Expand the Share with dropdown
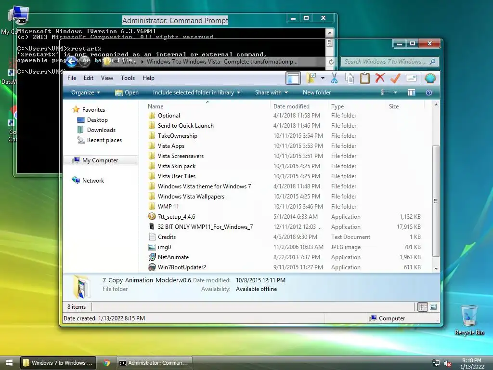The height and width of the screenshot is (370, 493). point(272,92)
